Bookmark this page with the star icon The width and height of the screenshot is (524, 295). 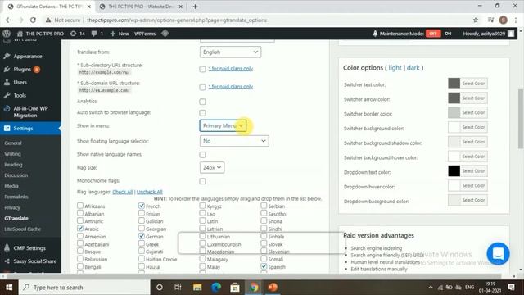click(x=476, y=20)
